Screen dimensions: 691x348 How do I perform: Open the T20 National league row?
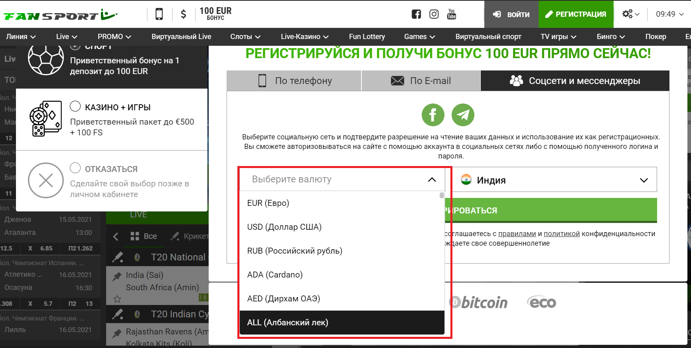tap(158, 257)
